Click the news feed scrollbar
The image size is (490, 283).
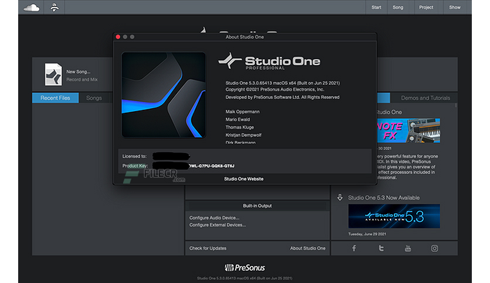pyautogui.click(x=456, y=105)
